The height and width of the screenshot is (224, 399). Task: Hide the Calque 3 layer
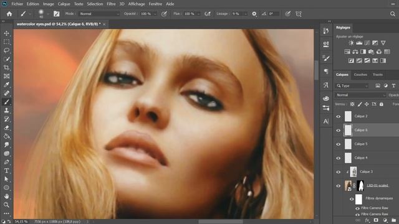click(x=338, y=172)
